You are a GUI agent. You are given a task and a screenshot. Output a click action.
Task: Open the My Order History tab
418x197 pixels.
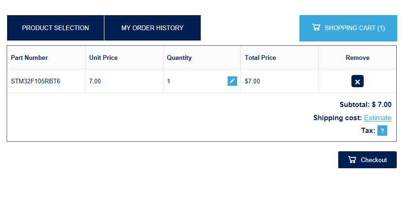pos(153,28)
